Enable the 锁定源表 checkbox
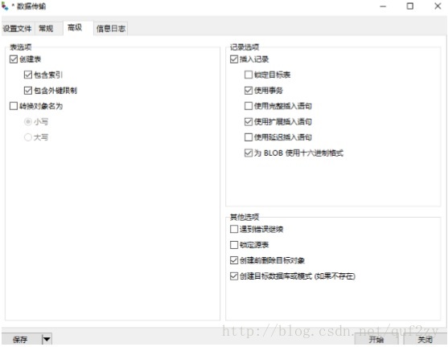Image resolution: width=448 pixels, height=347 pixels. [x=234, y=245]
